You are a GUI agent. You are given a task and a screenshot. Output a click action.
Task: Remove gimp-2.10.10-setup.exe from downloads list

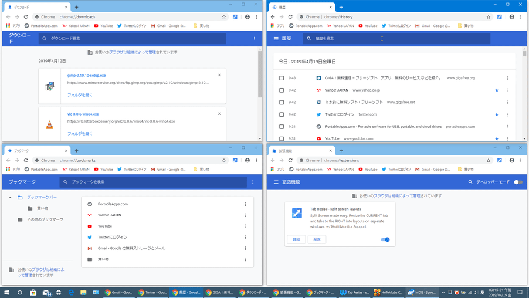[x=219, y=75]
